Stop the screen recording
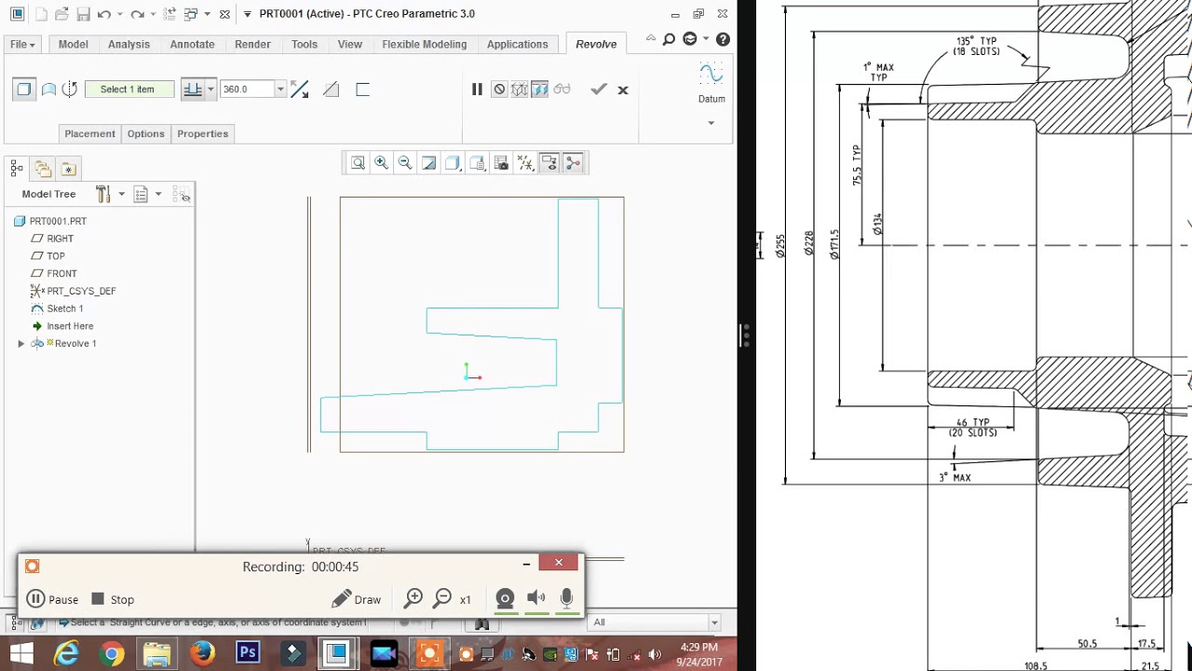The image size is (1192, 671). (x=113, y=599)
